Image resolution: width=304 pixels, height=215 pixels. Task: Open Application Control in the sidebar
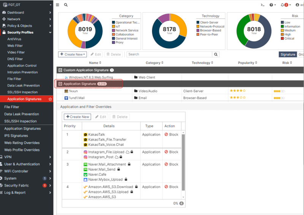(22, 66)
